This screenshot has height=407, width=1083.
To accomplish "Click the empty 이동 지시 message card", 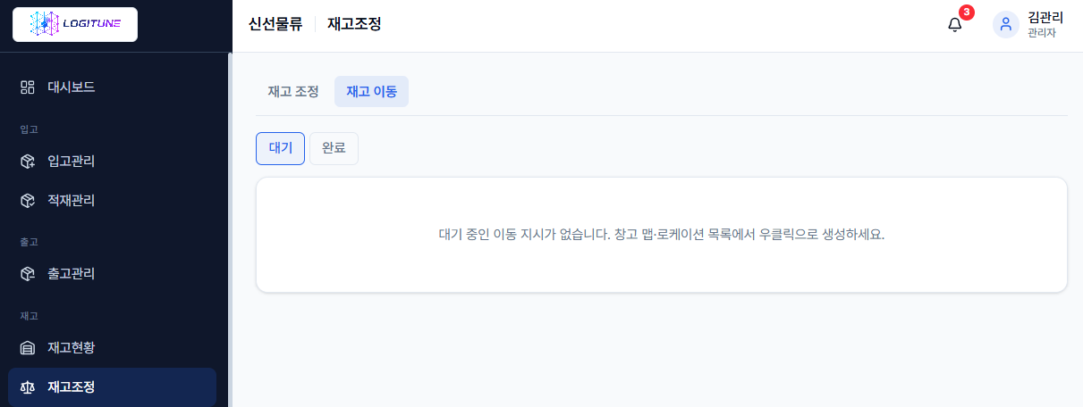I will tap(662, 235).
